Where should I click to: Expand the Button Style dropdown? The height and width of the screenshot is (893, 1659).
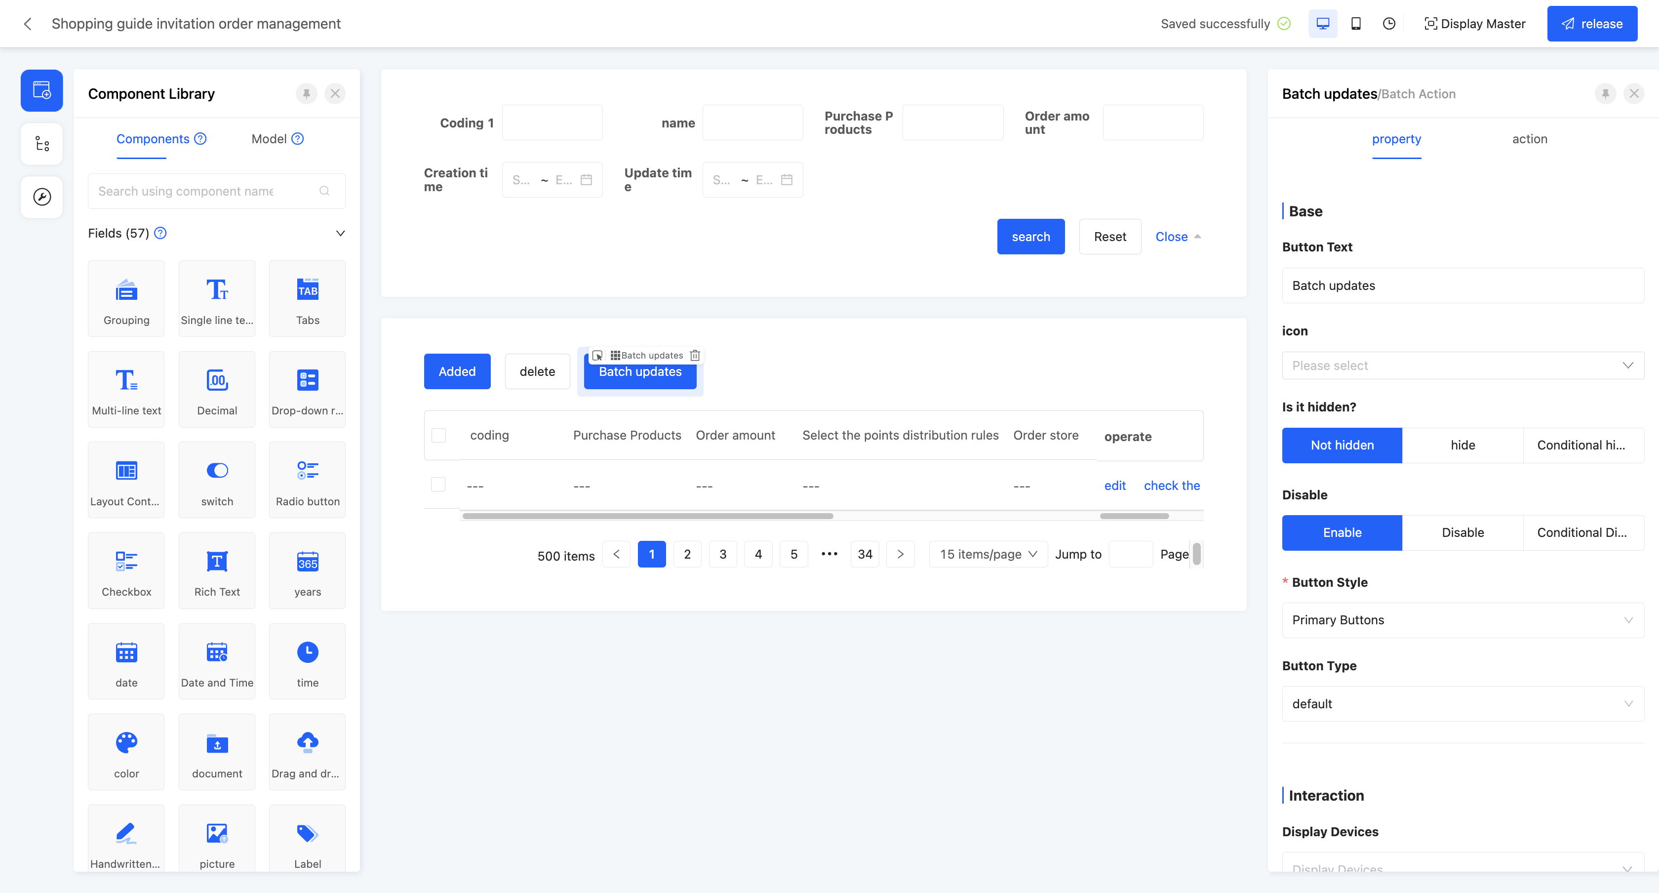click(1462, 620)
